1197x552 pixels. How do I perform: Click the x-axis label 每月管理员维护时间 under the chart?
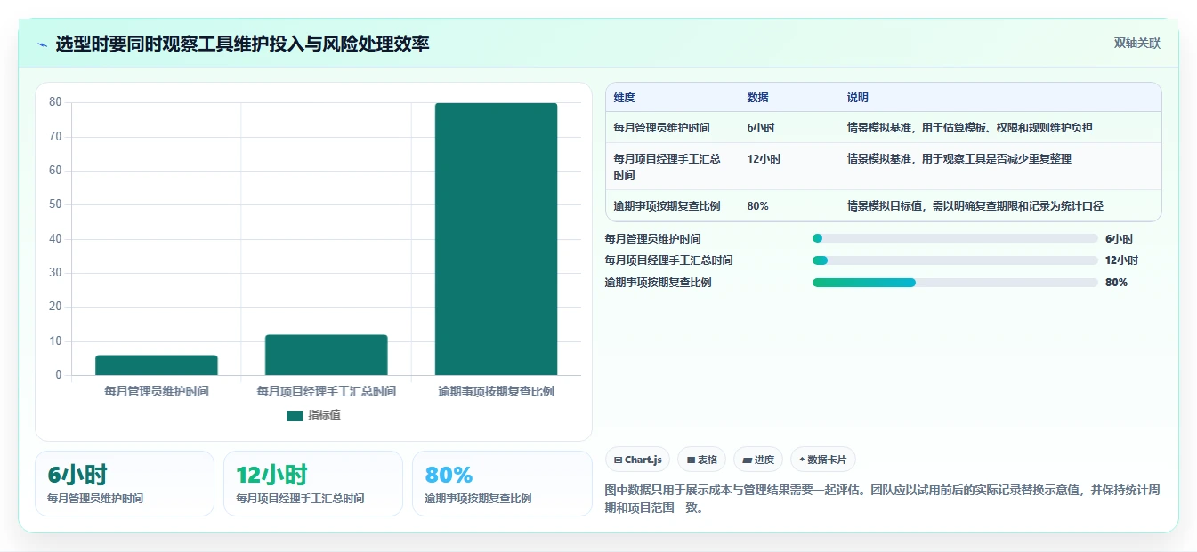pos(157,391)
